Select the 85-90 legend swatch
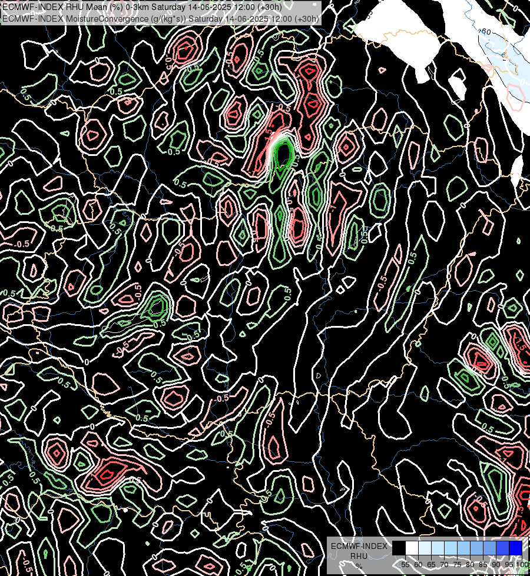 489,548
